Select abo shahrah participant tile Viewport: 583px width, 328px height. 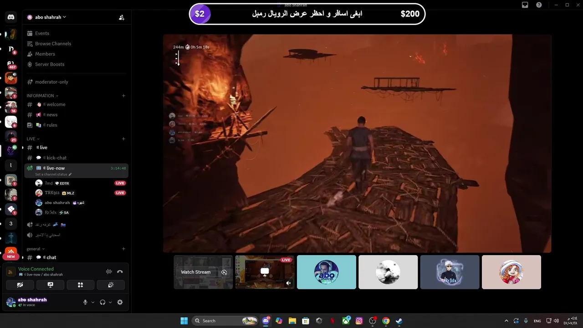point(327,272)
